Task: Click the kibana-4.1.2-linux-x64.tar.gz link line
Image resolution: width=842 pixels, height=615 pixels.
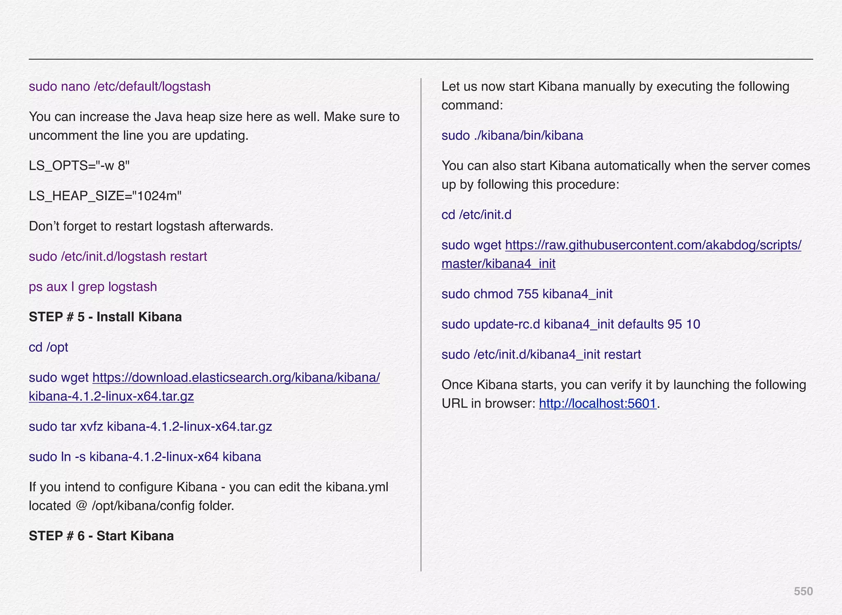Action: (111, 396)
